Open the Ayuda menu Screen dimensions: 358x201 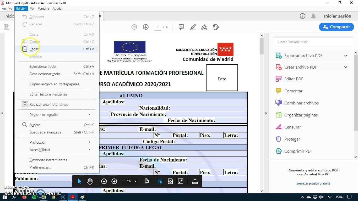[x=57, y=8]
